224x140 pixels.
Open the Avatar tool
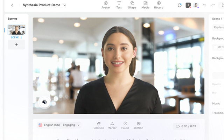point(106,5)
